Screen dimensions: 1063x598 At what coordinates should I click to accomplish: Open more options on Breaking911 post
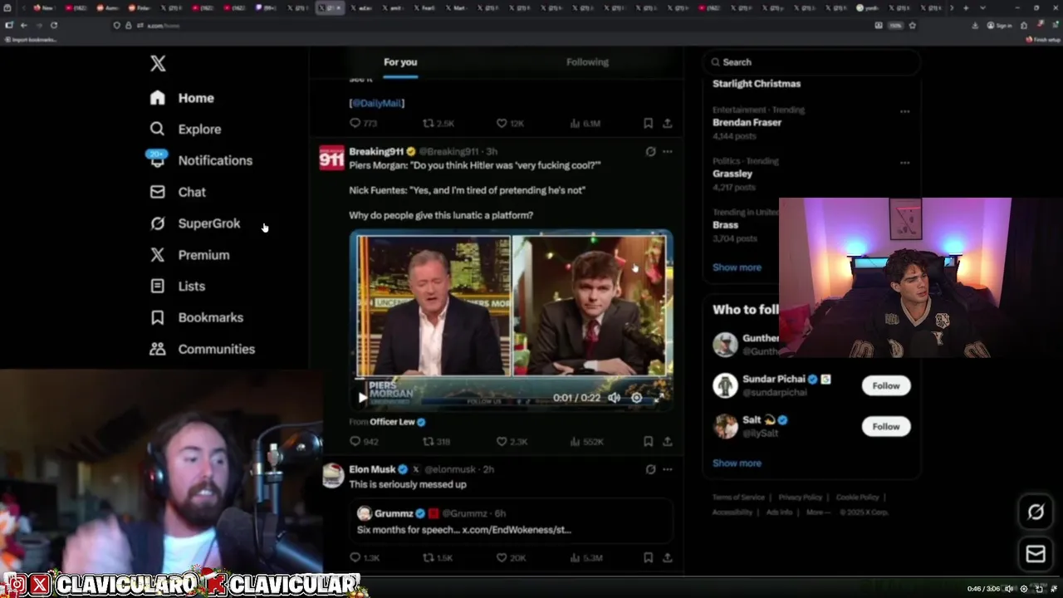667,152
